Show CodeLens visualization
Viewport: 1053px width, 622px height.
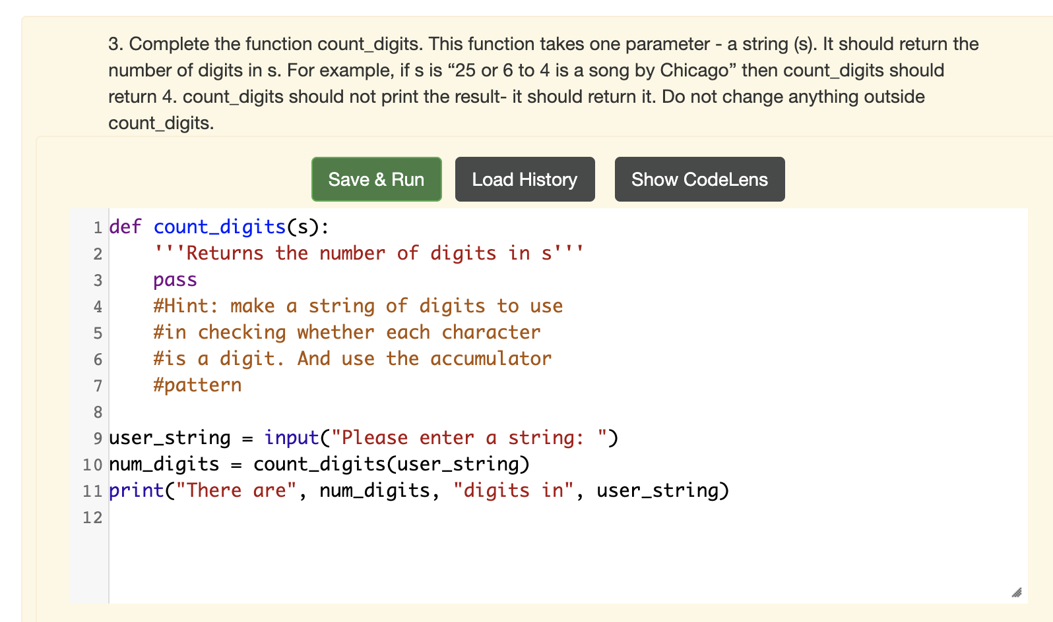coord(699,179)
